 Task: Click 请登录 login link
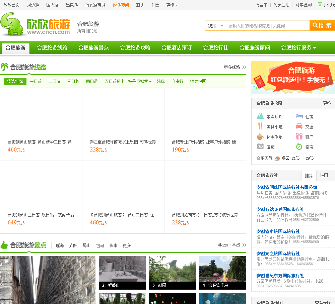[261, 5]
